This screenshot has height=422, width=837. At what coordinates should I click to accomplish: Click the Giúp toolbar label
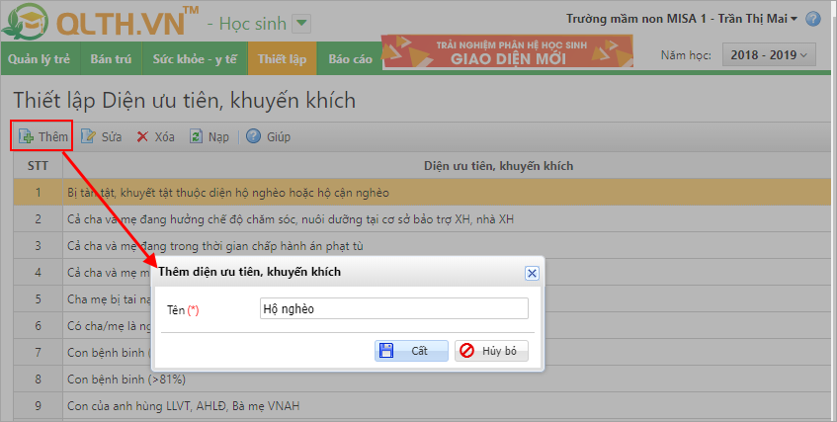279,137
